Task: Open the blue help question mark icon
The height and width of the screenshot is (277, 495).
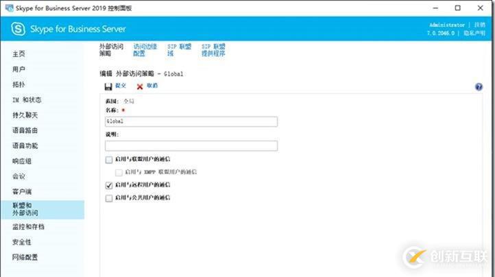Action: click(479, 87)
